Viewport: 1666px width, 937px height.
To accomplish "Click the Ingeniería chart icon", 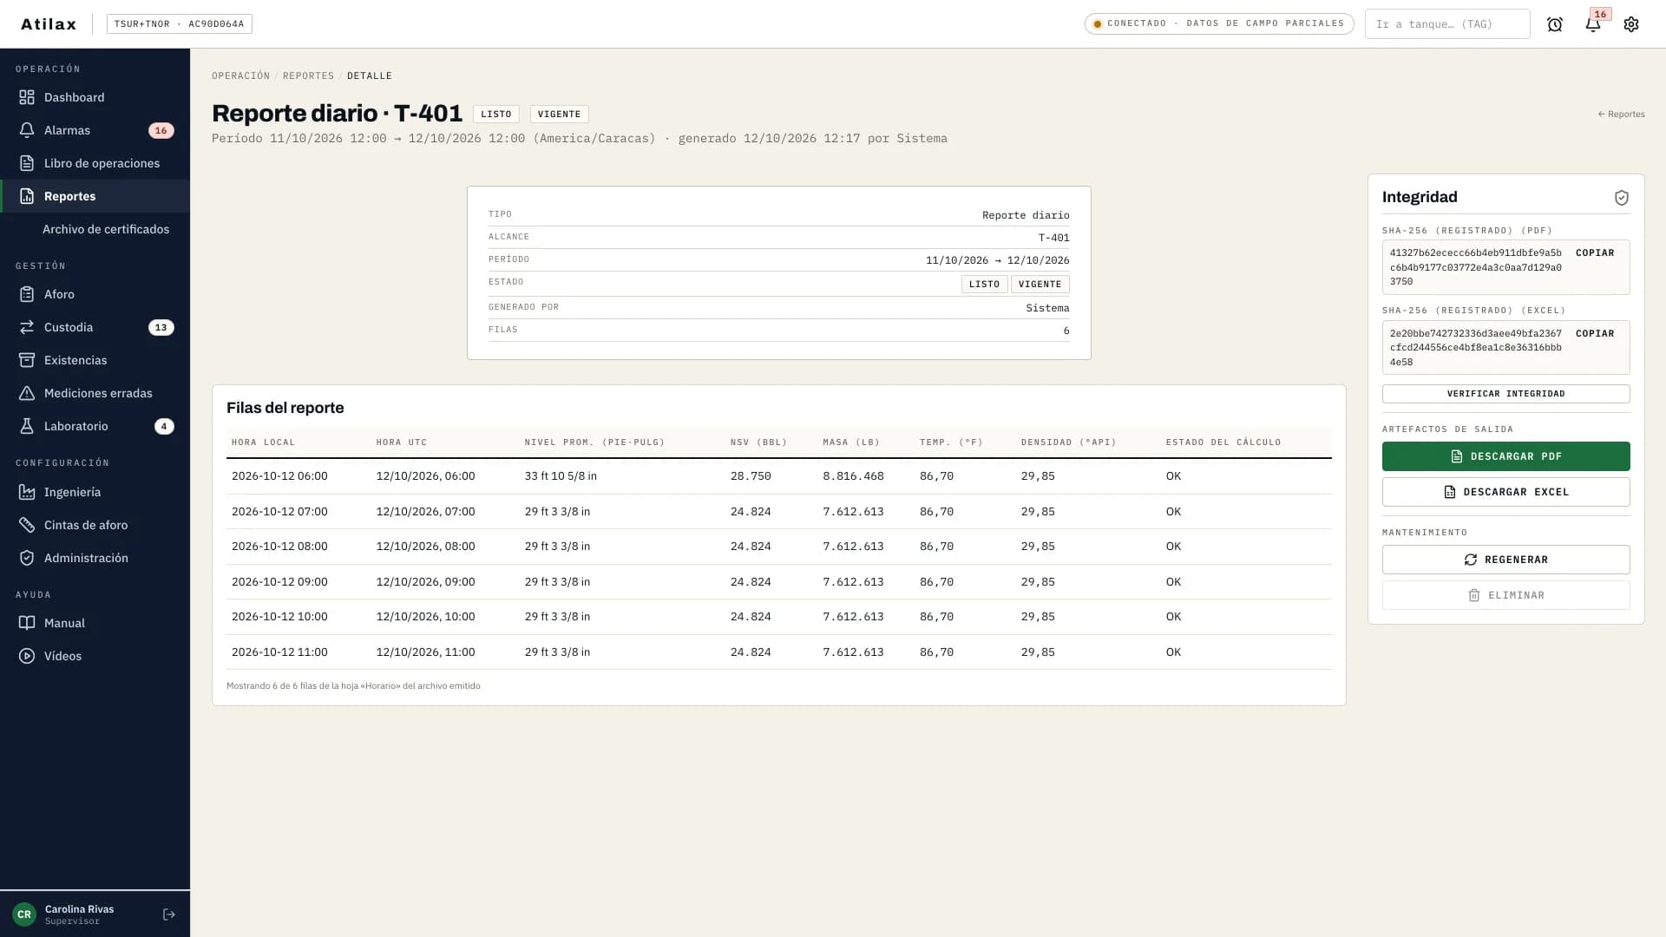I will pos(27,492).
